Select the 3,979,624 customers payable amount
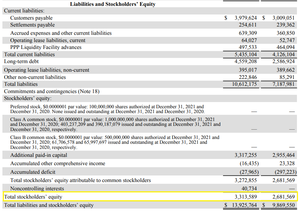This screenshot has width=299, height=211. [245, 18]
